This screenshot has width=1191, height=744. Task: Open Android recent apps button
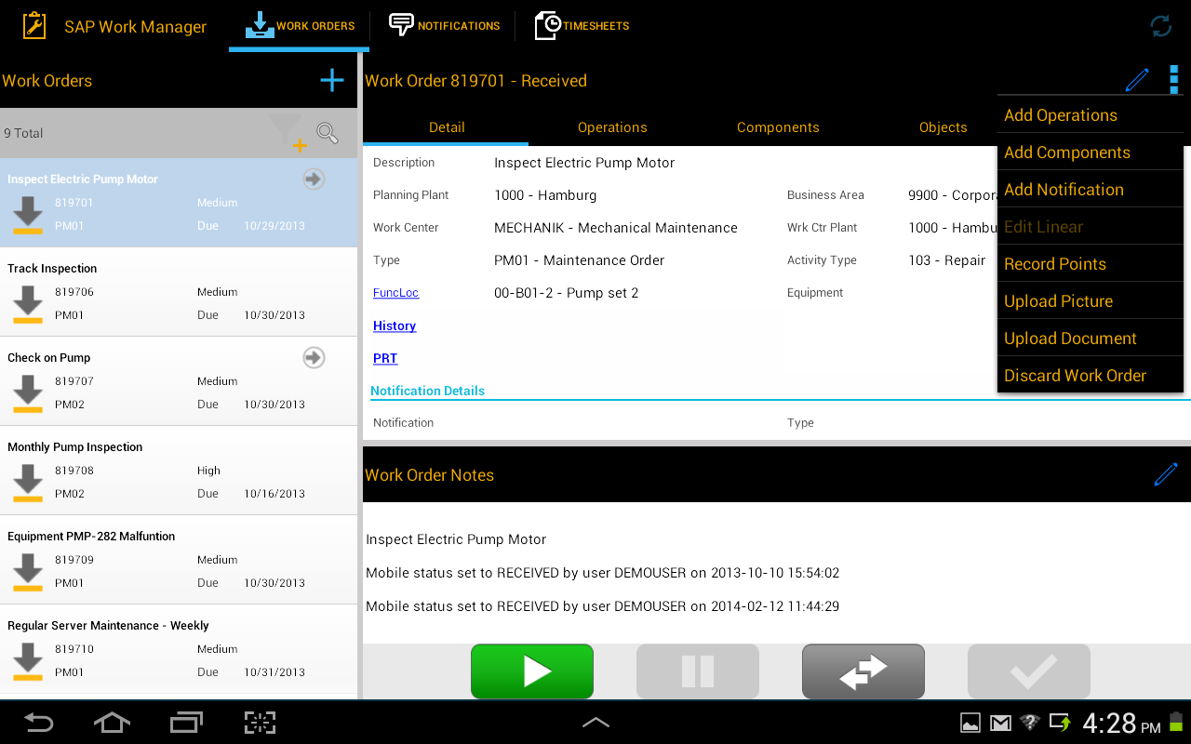pyautogui.click(x=186, y=723)
